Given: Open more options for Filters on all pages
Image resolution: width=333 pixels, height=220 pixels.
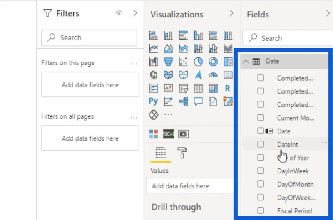Looking at the screenshot, I should tap(134, 117).
